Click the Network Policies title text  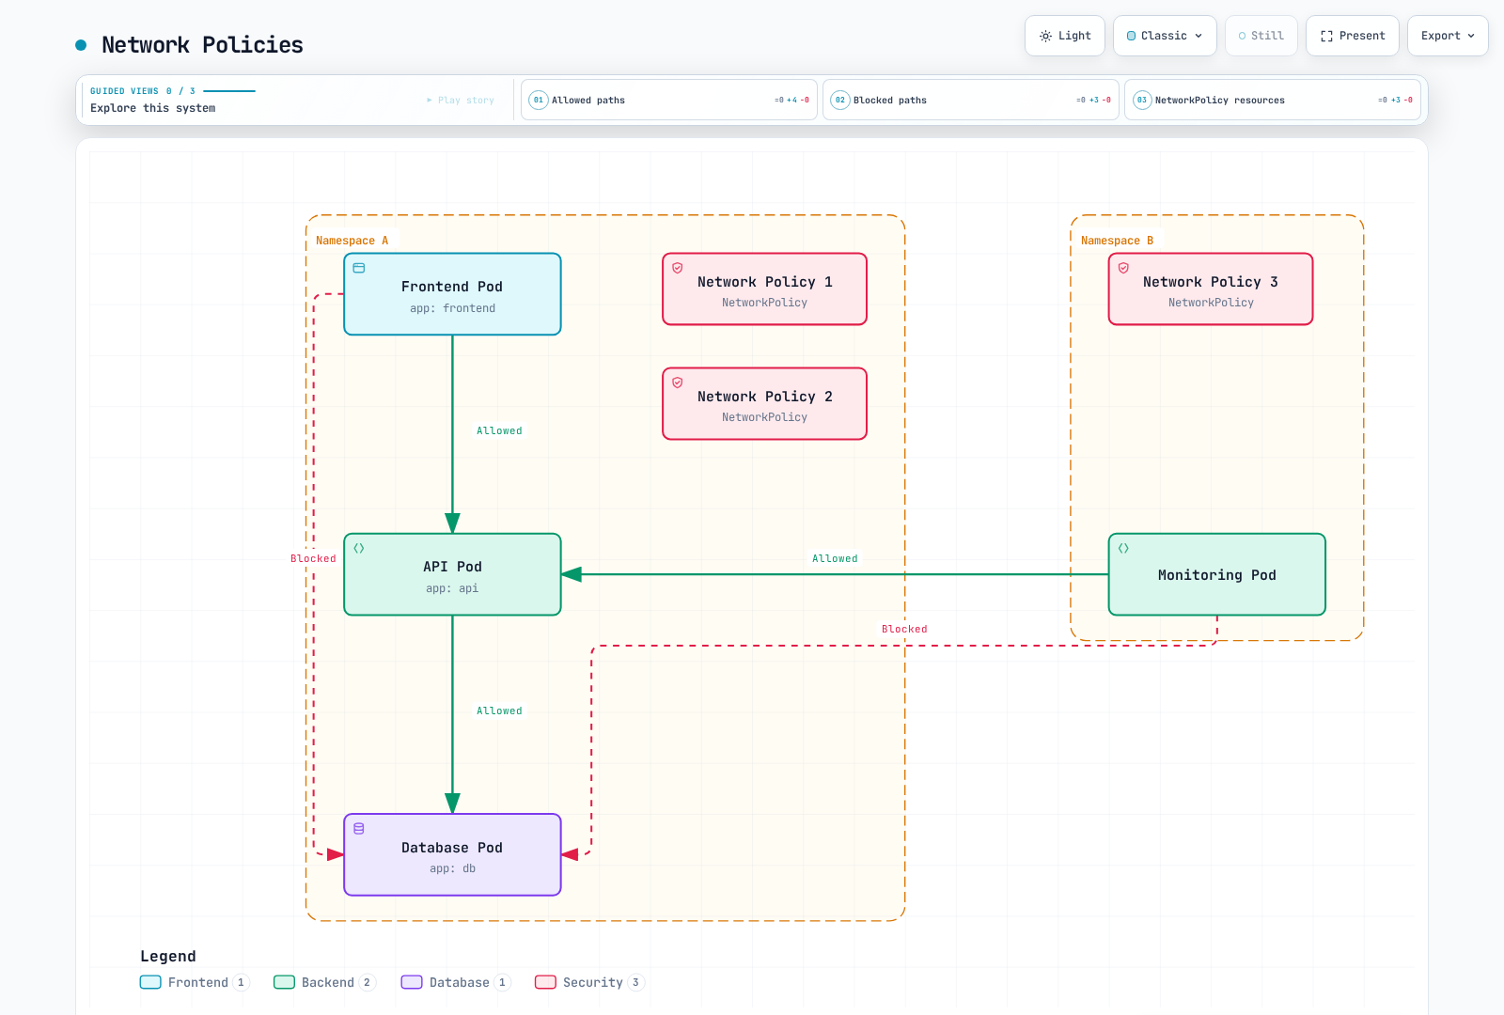(202, 44)
